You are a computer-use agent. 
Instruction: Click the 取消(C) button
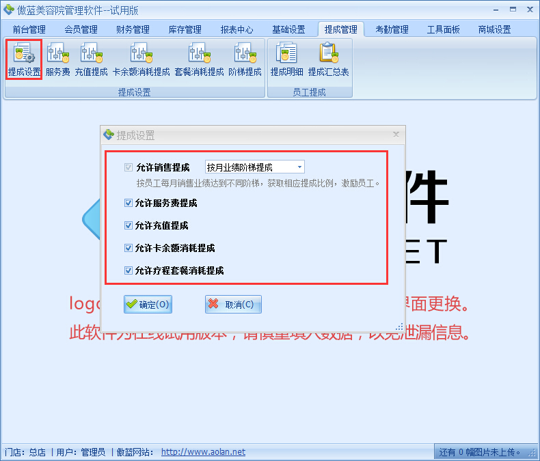click(233, 305)
